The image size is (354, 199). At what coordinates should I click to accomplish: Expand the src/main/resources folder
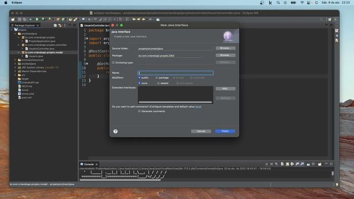(15, 60)
